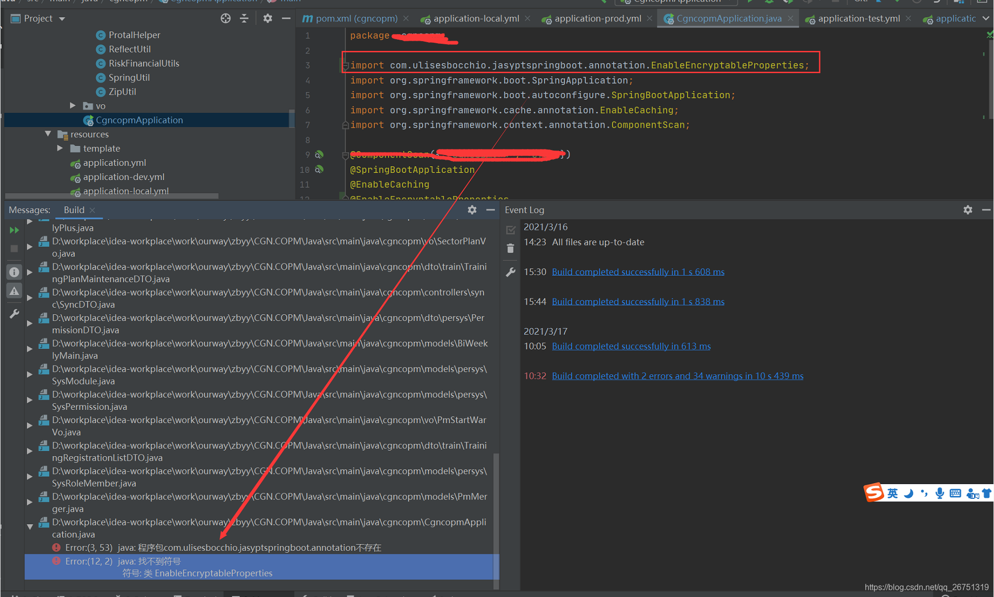The width and height of the screenshot is (994, 597).
Task: Toggle the warnings filter button
Action: [14, 291]
